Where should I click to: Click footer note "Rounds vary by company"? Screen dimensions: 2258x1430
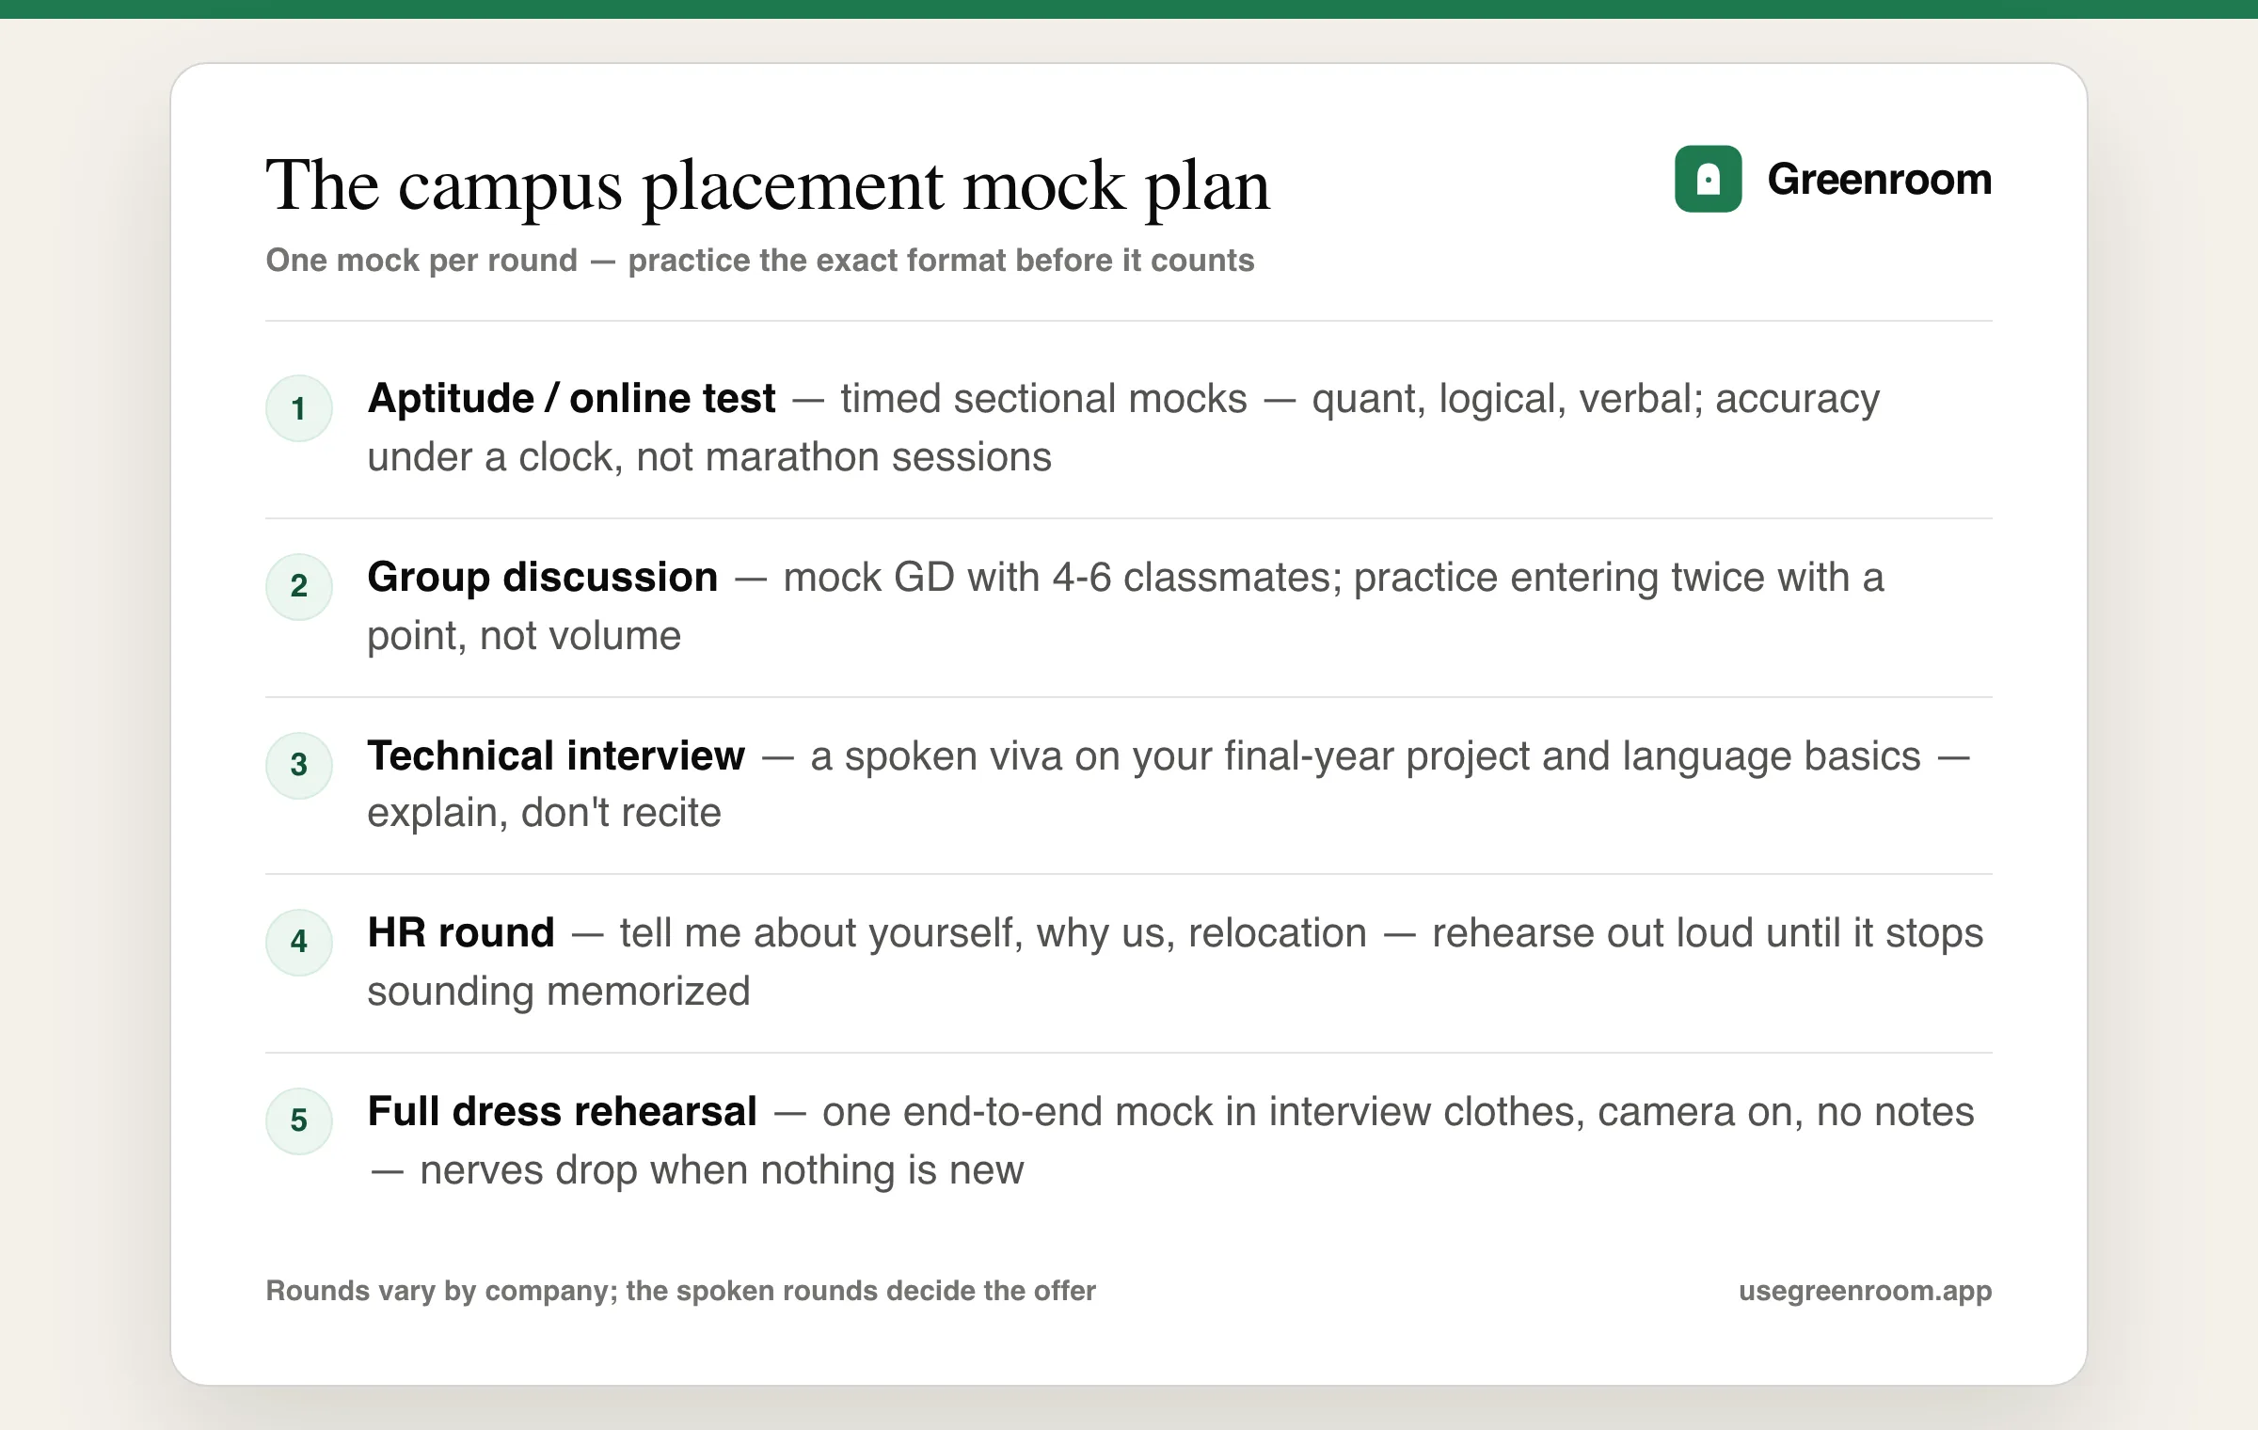point(441,1291)
